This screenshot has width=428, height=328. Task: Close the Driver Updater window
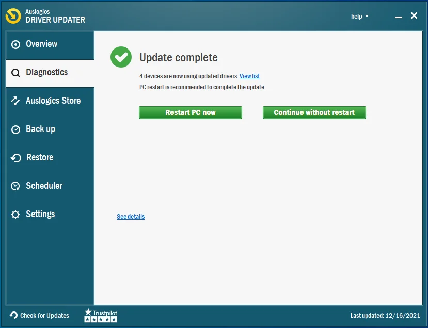[x=414, y=16]
